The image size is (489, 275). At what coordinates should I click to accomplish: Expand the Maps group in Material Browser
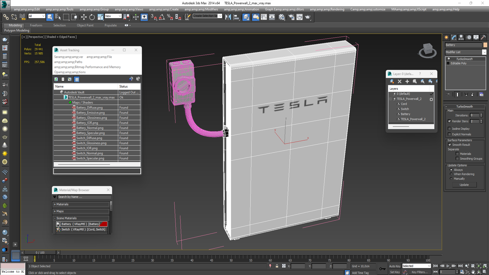[x=55, y=211]
